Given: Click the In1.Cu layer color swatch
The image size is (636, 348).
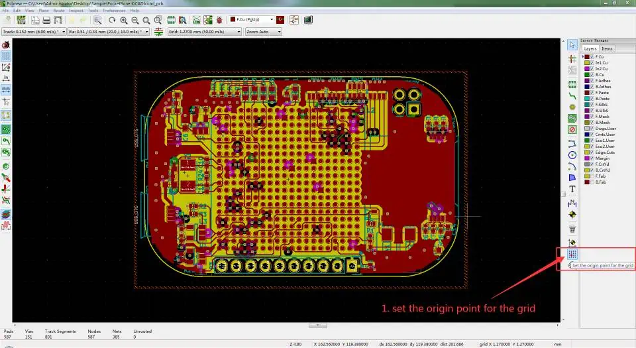Looking at the screenshot, I should 588,63.
